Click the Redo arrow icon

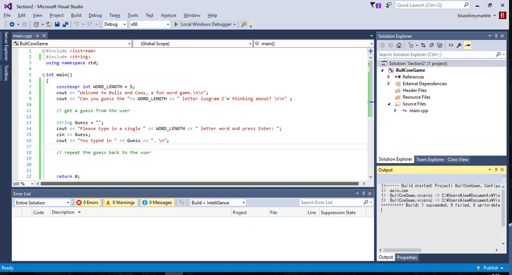[90, 24]
